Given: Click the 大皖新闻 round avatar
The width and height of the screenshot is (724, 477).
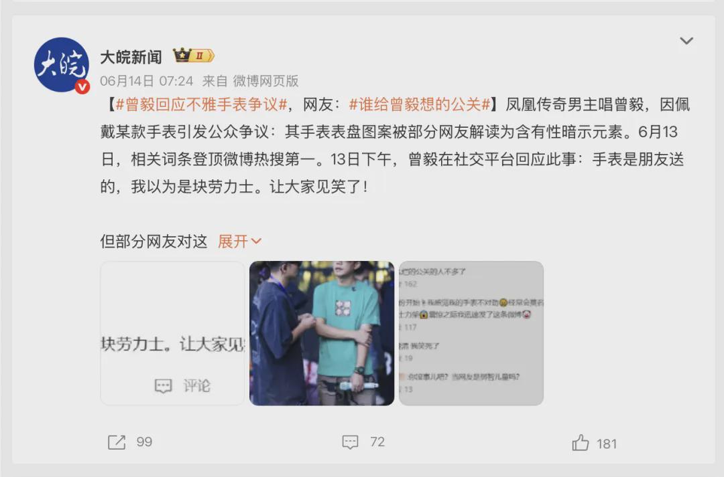Looking at the screenshot, I should [62, 64].
